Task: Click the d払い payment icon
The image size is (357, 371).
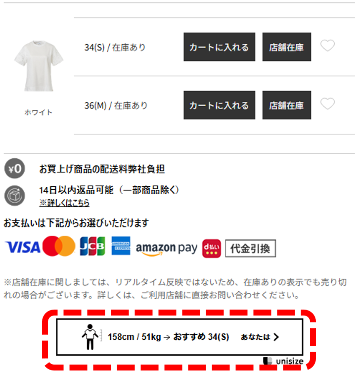Action: (x=212, y=249)
